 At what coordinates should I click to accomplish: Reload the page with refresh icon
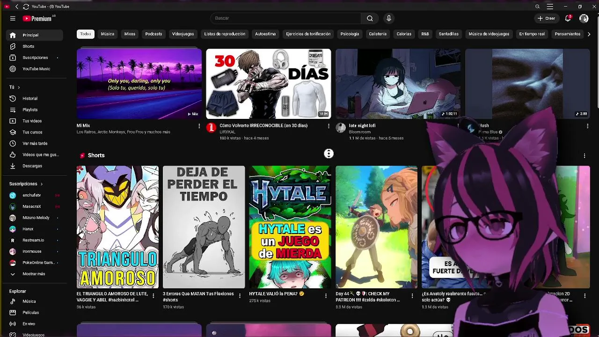(x=26, y=7)
